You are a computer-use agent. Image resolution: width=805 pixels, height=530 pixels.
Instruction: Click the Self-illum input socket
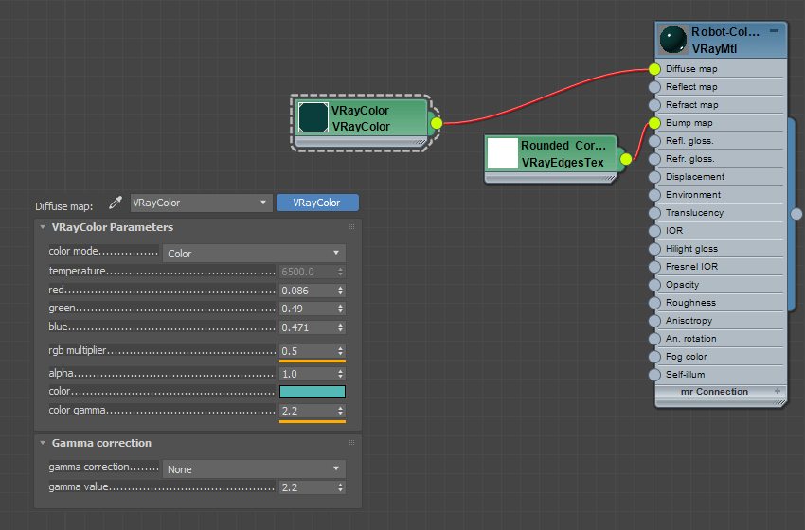pos(654,374)
